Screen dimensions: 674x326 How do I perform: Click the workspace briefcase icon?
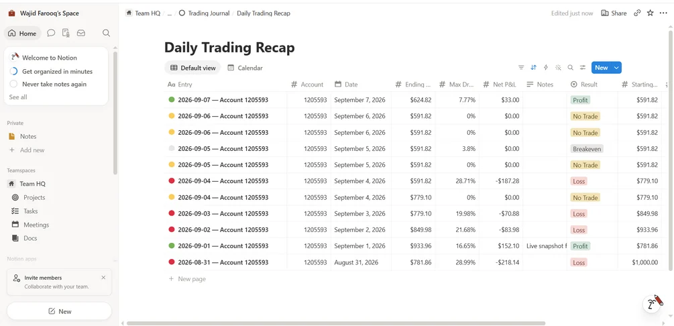11,13
